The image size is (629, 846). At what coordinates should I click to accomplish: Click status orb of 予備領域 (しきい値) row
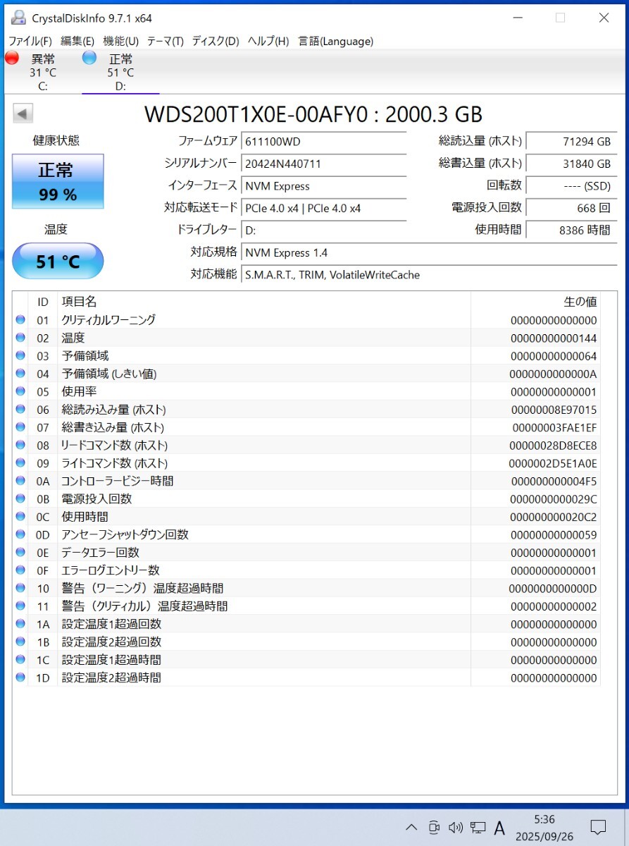(x=20, y=374)
